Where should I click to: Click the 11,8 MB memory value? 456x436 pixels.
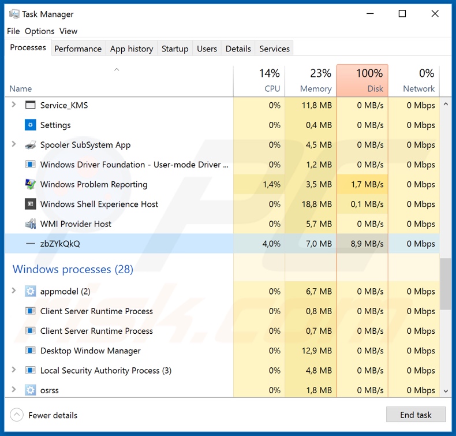point(317,105)
